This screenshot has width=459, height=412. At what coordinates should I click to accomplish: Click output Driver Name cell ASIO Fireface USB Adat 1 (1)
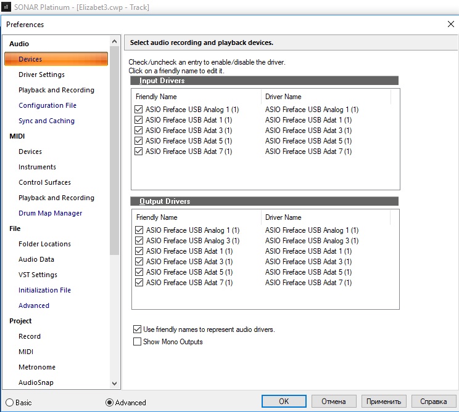pos(308,251)
